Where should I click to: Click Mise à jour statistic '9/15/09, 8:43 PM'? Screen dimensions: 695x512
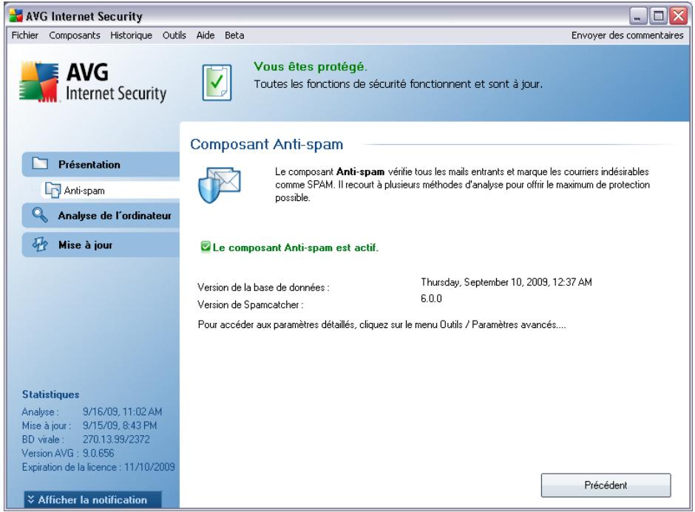pos(120,426)
